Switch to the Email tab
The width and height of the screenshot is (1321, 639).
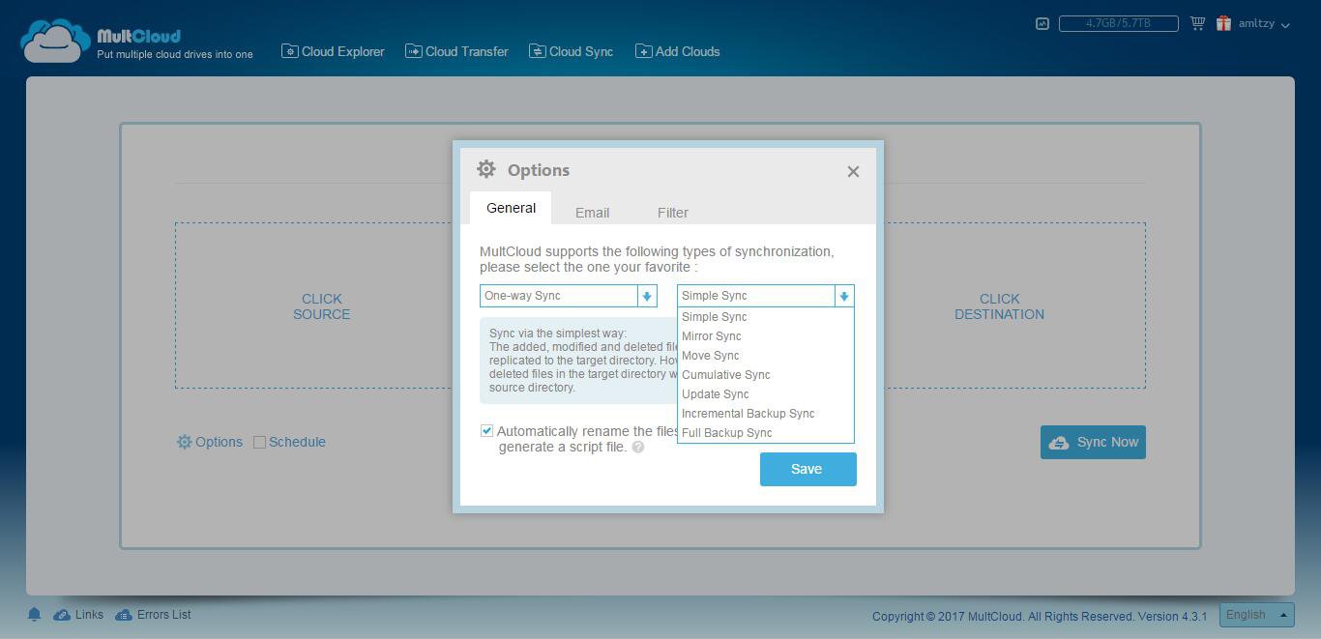click(592, 213)
